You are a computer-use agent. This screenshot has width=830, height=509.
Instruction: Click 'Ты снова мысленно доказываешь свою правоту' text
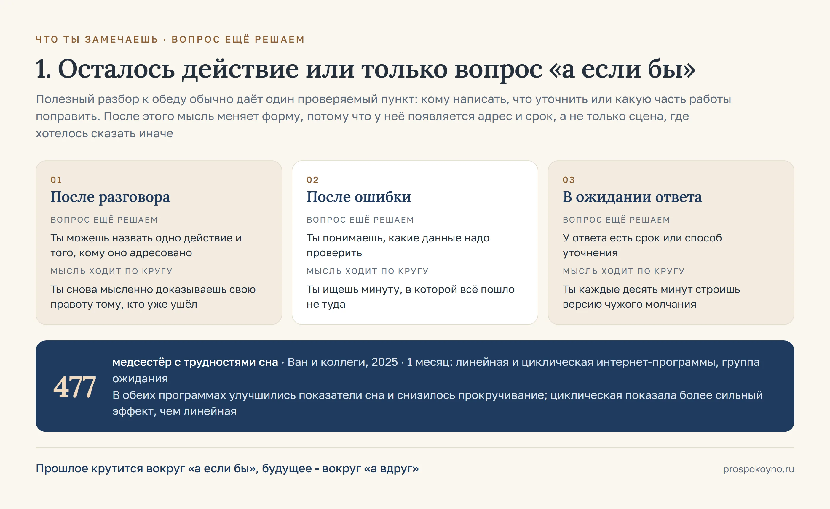pyautogui.click(x=153, y=297)
